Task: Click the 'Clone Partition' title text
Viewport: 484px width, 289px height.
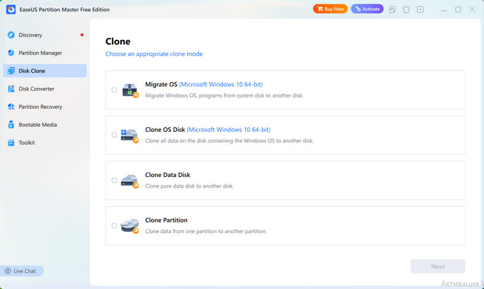Action: coord(166,220)
